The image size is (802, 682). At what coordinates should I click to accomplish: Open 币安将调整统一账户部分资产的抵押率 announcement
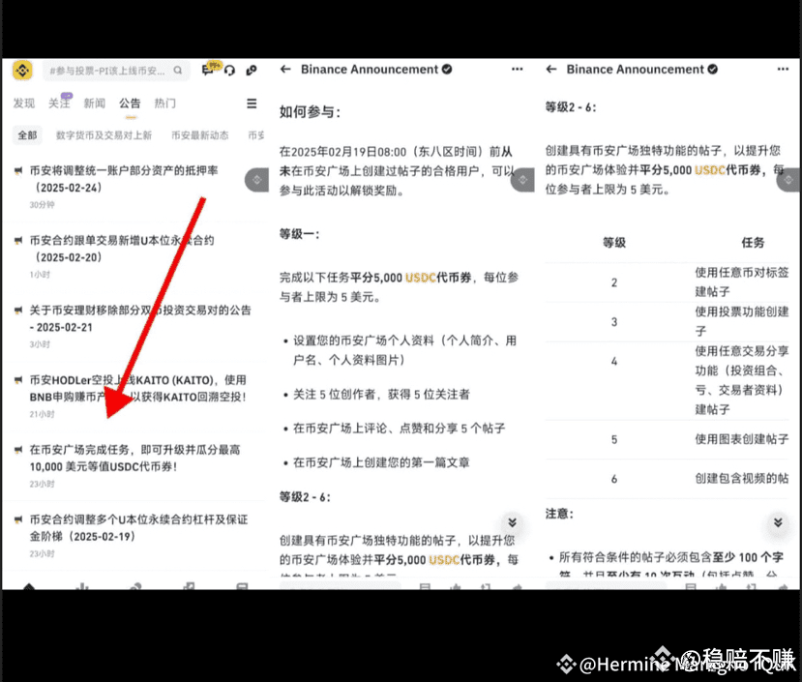tap(124, 179)
